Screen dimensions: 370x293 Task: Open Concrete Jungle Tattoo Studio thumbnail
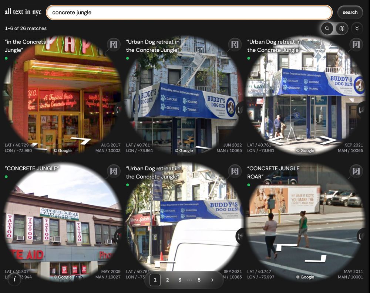coord(63,222)
